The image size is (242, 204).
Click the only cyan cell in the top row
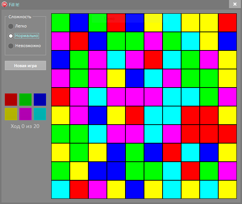(x=172, y=23)
